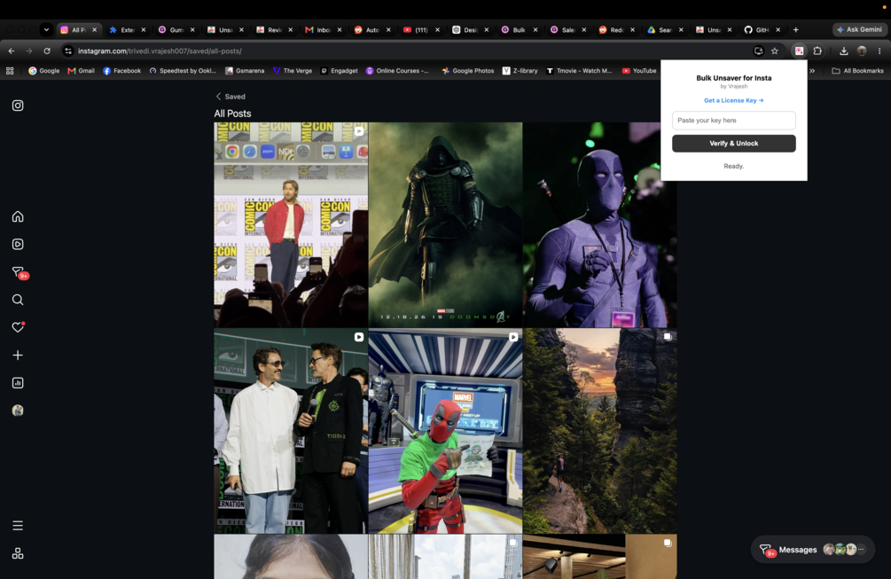Open Gsmarena bookmark
The height and width of the screenshot is (579, 891).
pyautogui.click(x=245, y=71)
